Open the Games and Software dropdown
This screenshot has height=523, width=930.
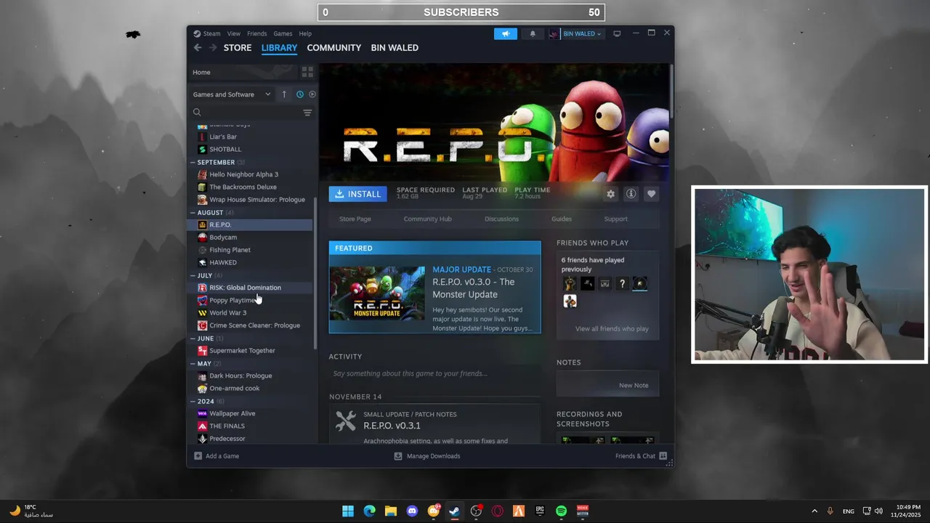coord(232,94)
